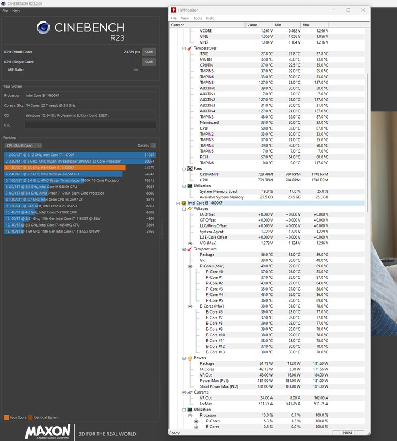The height and width of the screenshot is (441, 397).
Task: Click the motherboard Temperatures thermometer icon
Action: point(189,48)
